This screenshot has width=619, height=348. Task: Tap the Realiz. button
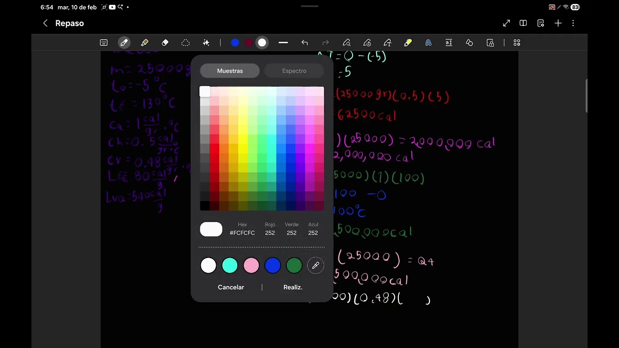pos(293,287)
